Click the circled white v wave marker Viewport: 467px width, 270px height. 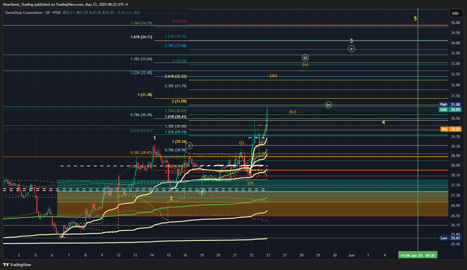coord(351,48)
